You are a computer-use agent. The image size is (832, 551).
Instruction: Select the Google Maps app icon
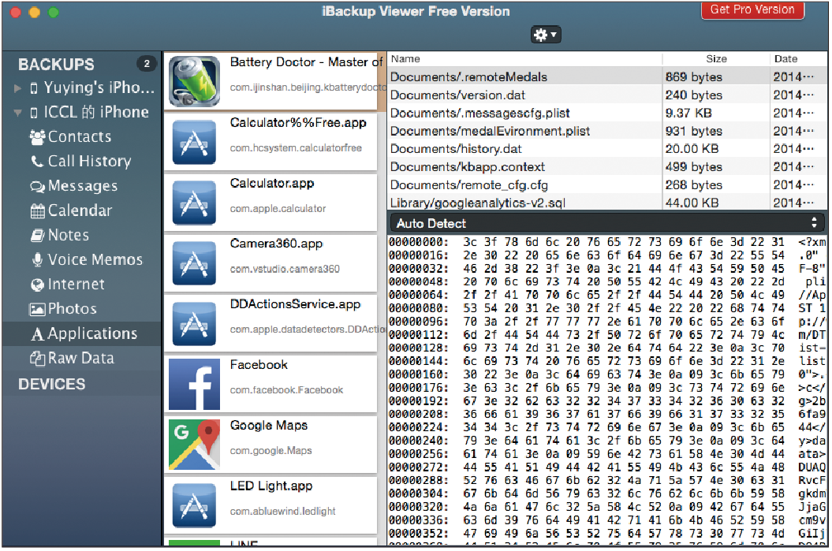click(x=194, y=445)
